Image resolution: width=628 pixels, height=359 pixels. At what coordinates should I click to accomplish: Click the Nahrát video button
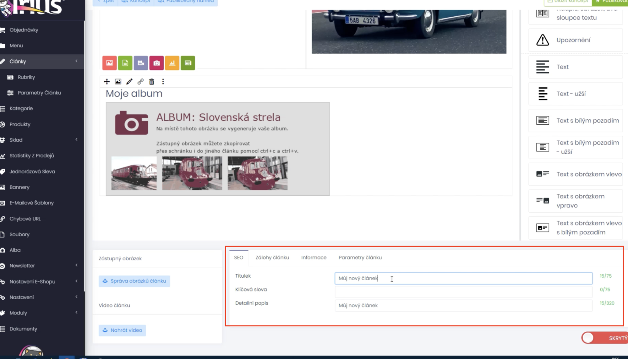(122, 330)
